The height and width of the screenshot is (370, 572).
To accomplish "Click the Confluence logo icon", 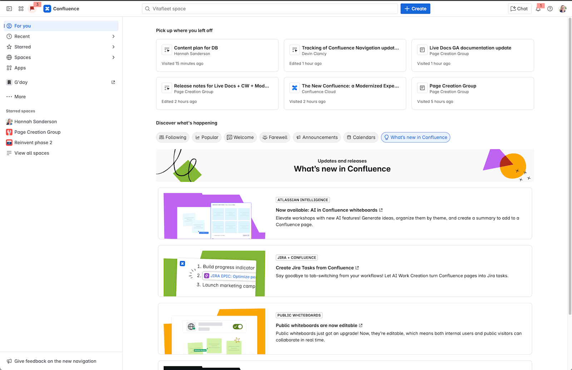I will pyautogui.click(x=47, y=9).
